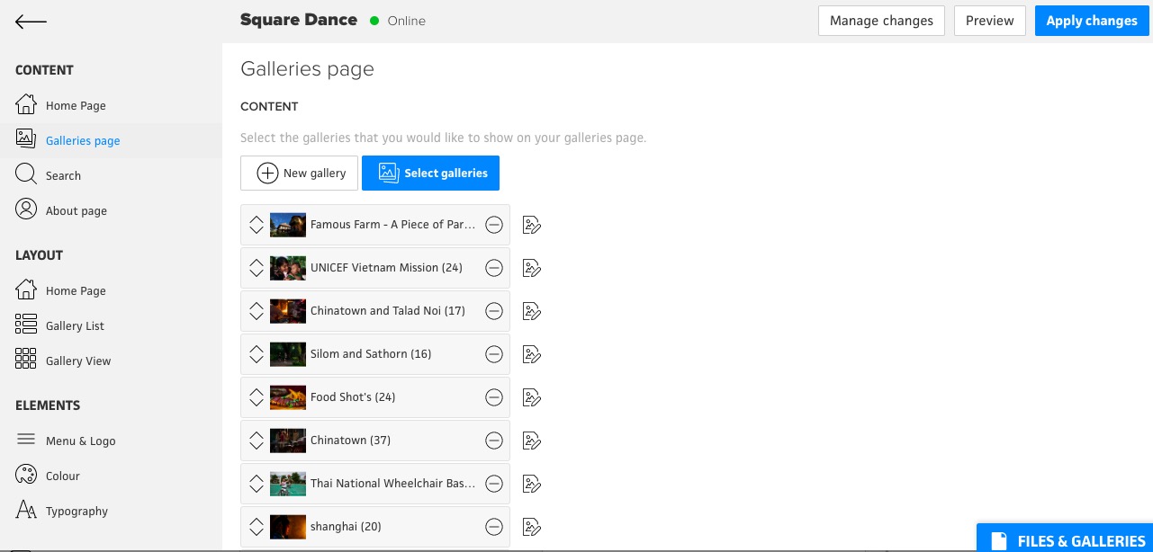Remove Silom and Sathorn gallery
This screenshot has height=552, width=1153.
click(494, 354)
